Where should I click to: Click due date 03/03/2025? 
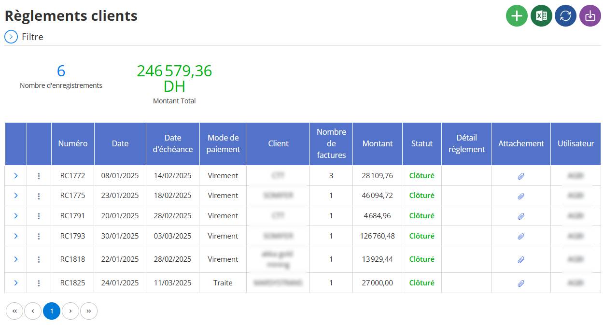[x=173, y=236]
